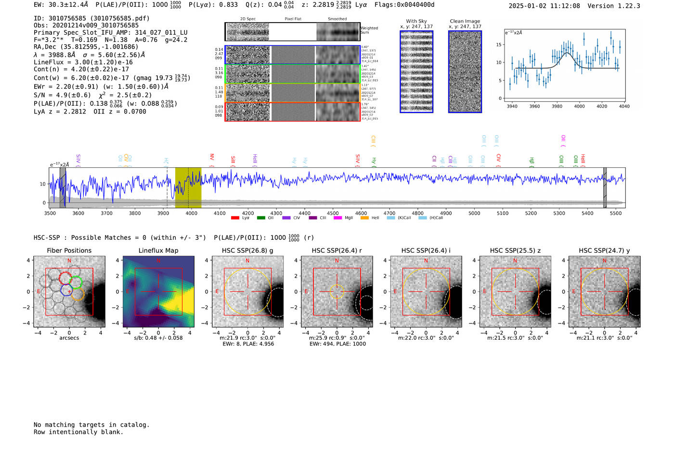Click the red SiII line marker
The width and height of the screenshot is (674, 458).
click(x=233, y=161)
